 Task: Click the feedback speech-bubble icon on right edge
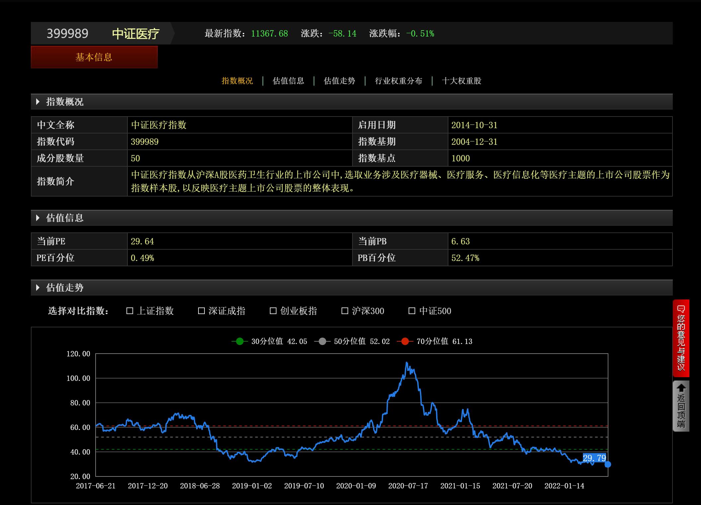681,309
